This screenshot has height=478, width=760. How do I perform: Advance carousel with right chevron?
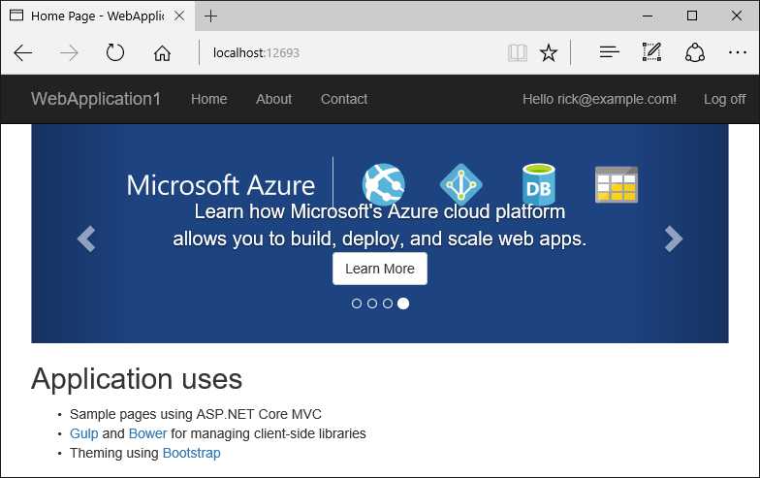[673, 239]
